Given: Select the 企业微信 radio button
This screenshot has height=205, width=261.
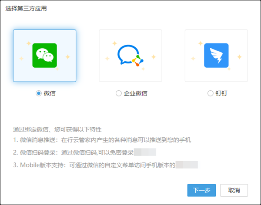Looking at the screenshot, I should coord(118,93).
